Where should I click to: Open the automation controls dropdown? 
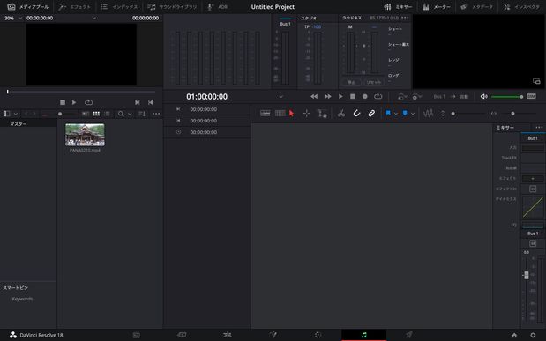(x=402, y=96)
